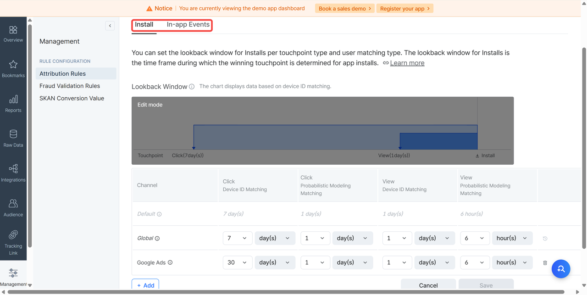
Task: Click the Cancel button
Action: tap(428, 285)
